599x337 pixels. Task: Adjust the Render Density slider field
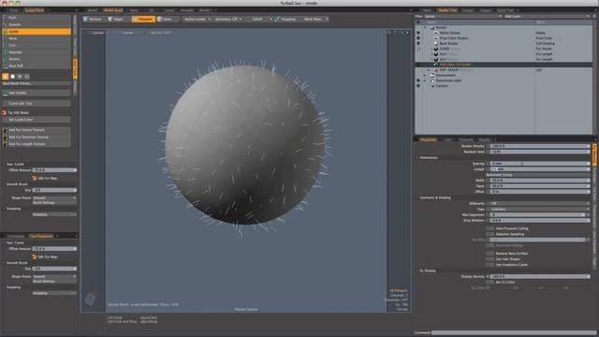coord(540,146)
